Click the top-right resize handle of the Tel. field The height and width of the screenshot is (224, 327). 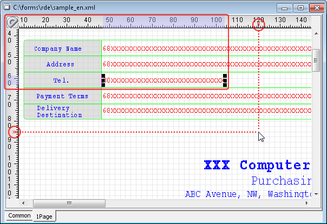pyautogui.click(x=225, y=76)
